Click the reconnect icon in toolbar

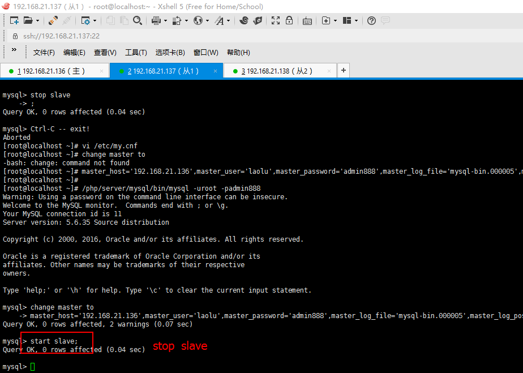click(53, 21)
